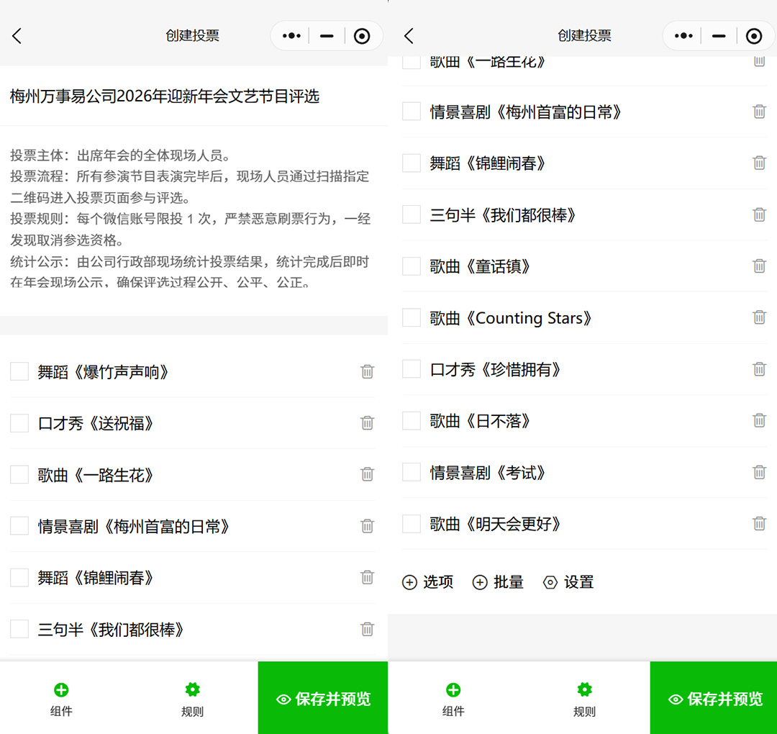The width and height of the screenshot is (777, 734).
Task: Check the 情景喜剧《考试》 checkbox
Action: [412, 472]
